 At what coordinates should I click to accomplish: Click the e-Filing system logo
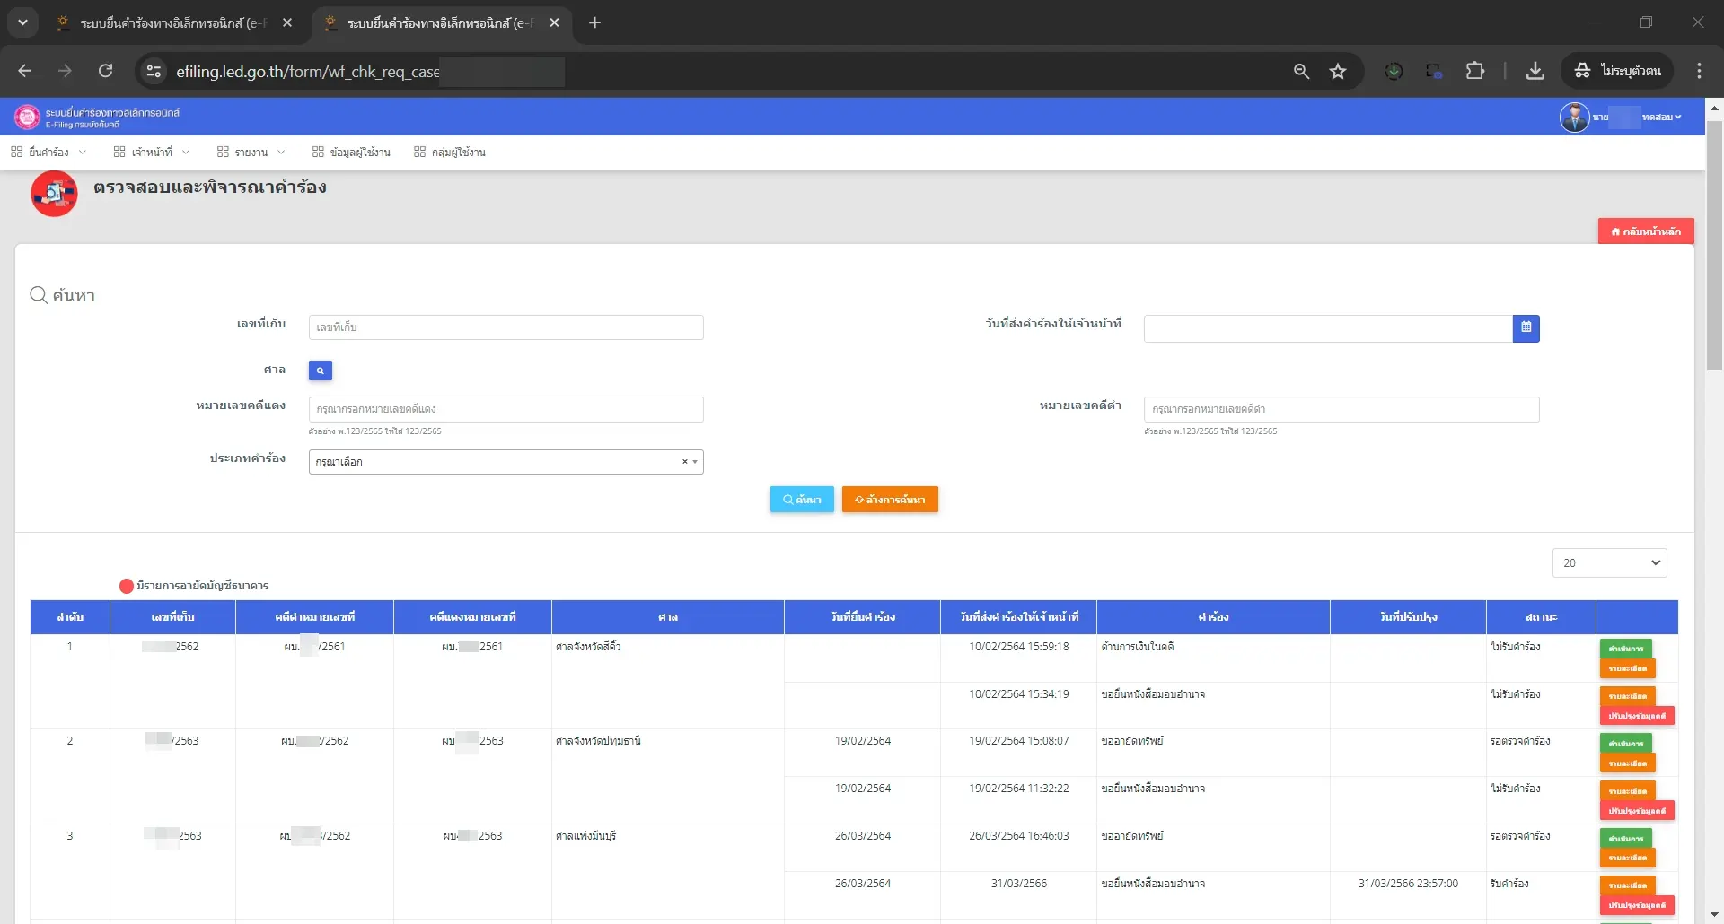pyautogui.click(x=27, y=117)
